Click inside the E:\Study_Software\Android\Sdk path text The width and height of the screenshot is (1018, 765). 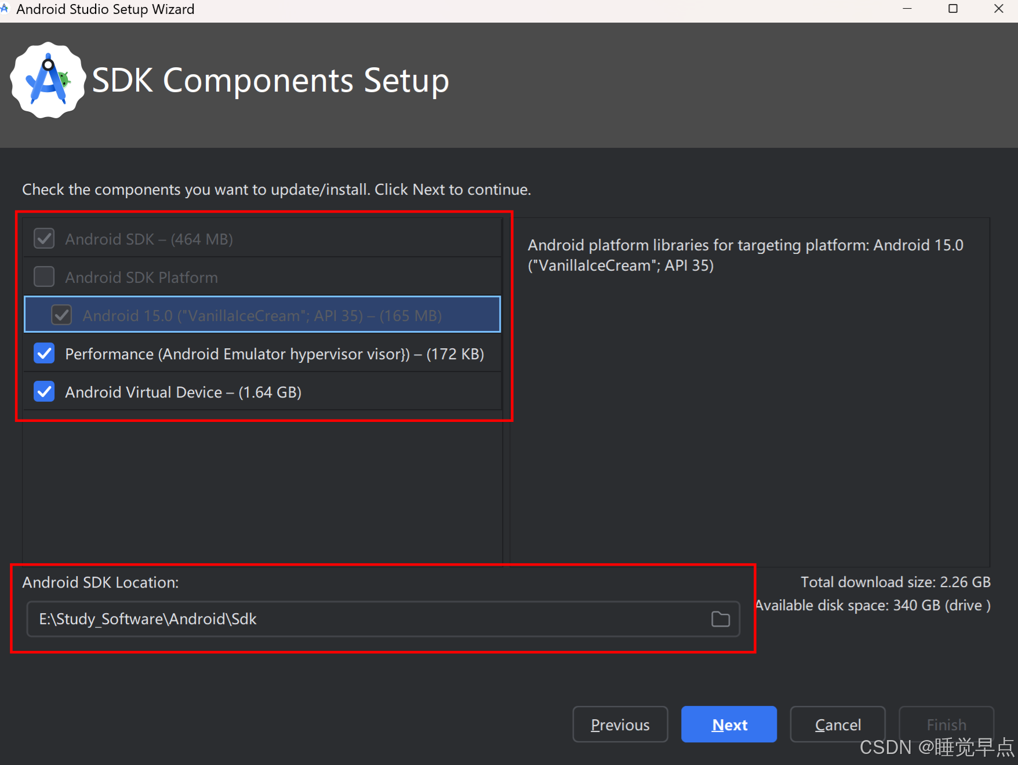(147, 619)
